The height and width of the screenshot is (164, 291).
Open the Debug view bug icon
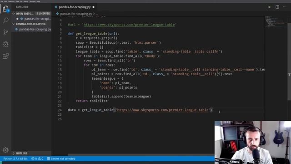pyautogui.click(x=5, y=44)
